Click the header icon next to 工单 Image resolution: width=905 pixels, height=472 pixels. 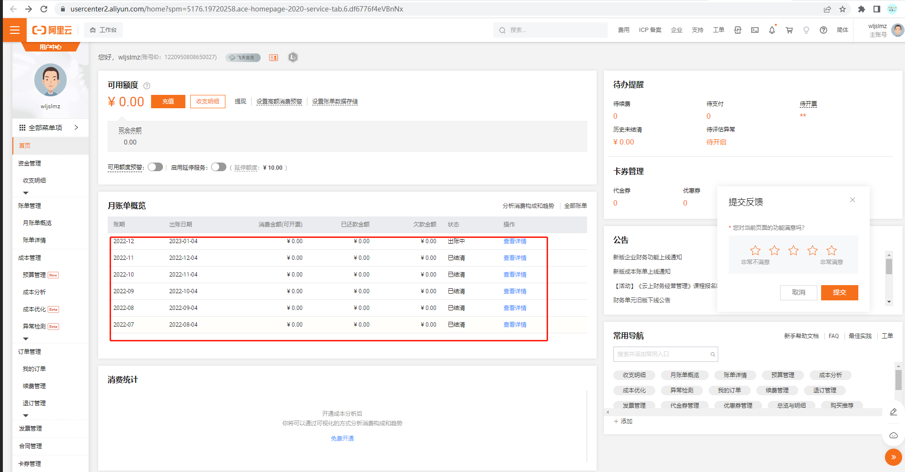click(x=738, y=30)
